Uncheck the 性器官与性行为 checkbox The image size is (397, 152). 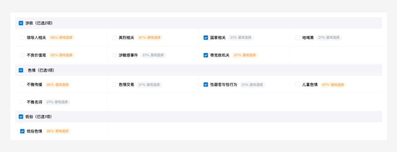pyautogui.click(x=206, y=85)
